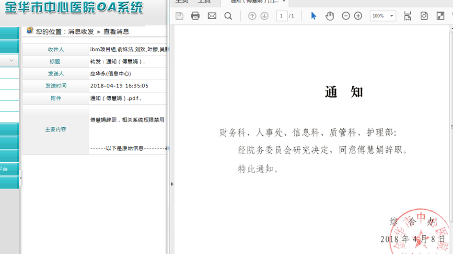Viewport: 453px width, 254px height.
Task: Click the 标题 label cell
Action: click(x=56, y=61)
